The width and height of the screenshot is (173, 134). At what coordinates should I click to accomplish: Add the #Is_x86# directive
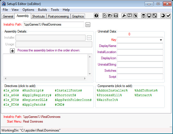[11, 90]
